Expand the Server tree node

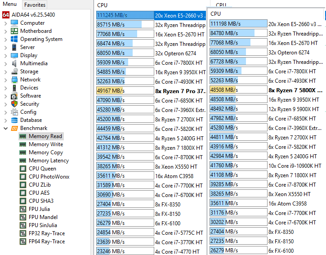[5, 48]
